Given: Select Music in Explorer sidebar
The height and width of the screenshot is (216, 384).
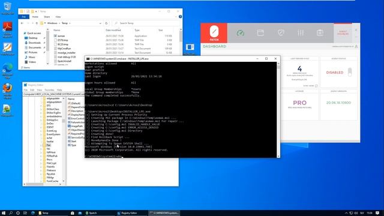Looking at the screenshot, I should [x=32, y=57].
